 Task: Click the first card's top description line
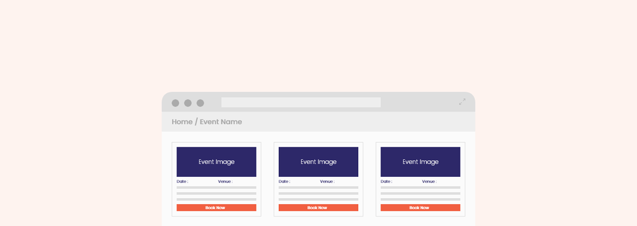(x=216, y=187)
